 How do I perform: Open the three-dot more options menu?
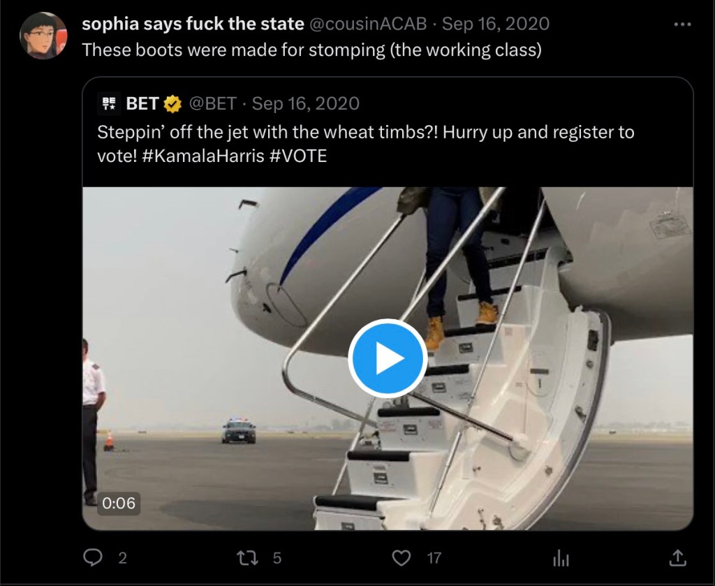681,24
